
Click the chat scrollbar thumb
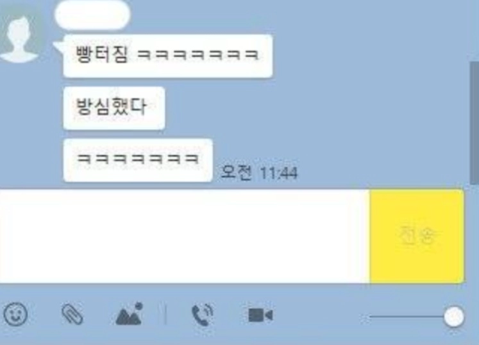(475, 123)
